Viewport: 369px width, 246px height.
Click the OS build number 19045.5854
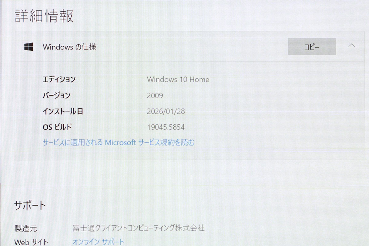click(x=166, y=127)
